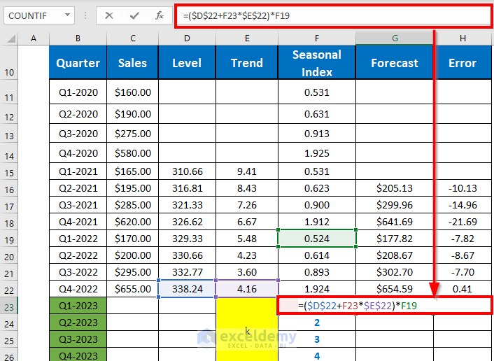Select row 23 header

tap(10, 306)
